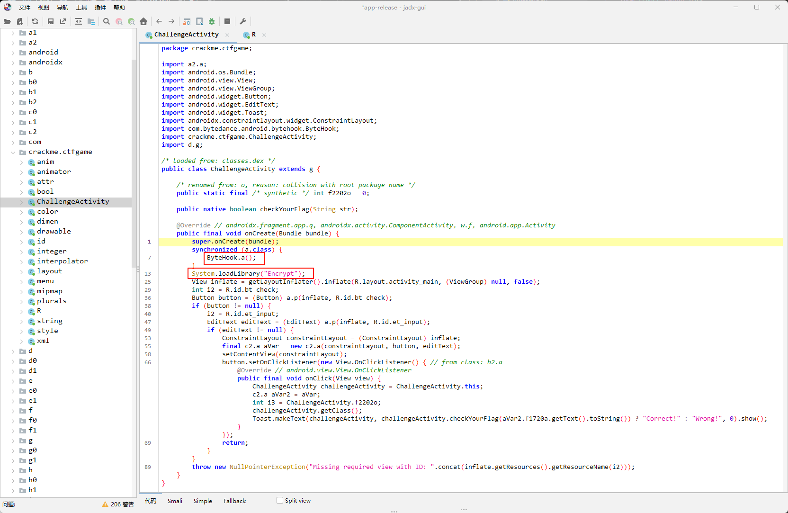Click the Save all floppy disk icon
This screenshot has width=788, height=513.
[x=51, y=21]
